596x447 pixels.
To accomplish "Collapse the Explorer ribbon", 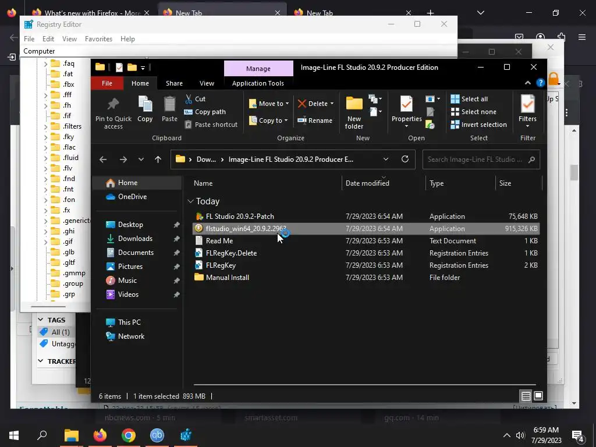I will 527,83.
